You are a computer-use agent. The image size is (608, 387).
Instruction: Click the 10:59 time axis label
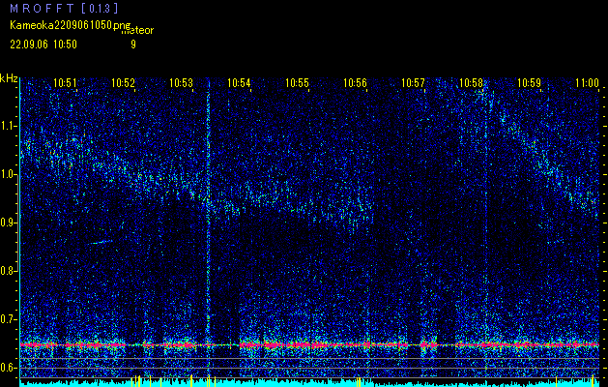(530, 83)
